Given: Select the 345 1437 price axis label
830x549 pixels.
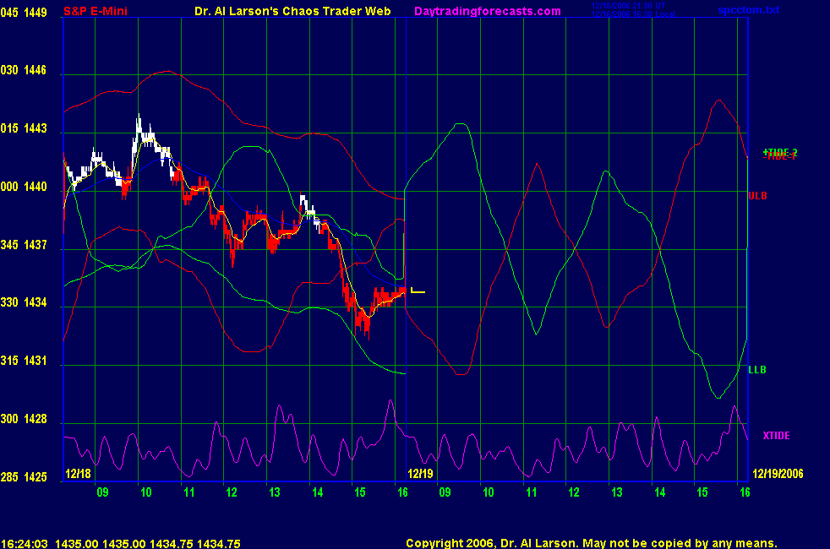Looking at the screenshot, I should (24, 244).
